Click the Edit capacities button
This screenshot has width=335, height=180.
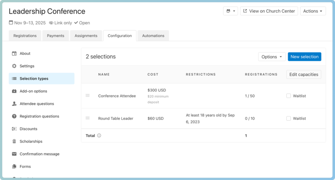[304, 75]
